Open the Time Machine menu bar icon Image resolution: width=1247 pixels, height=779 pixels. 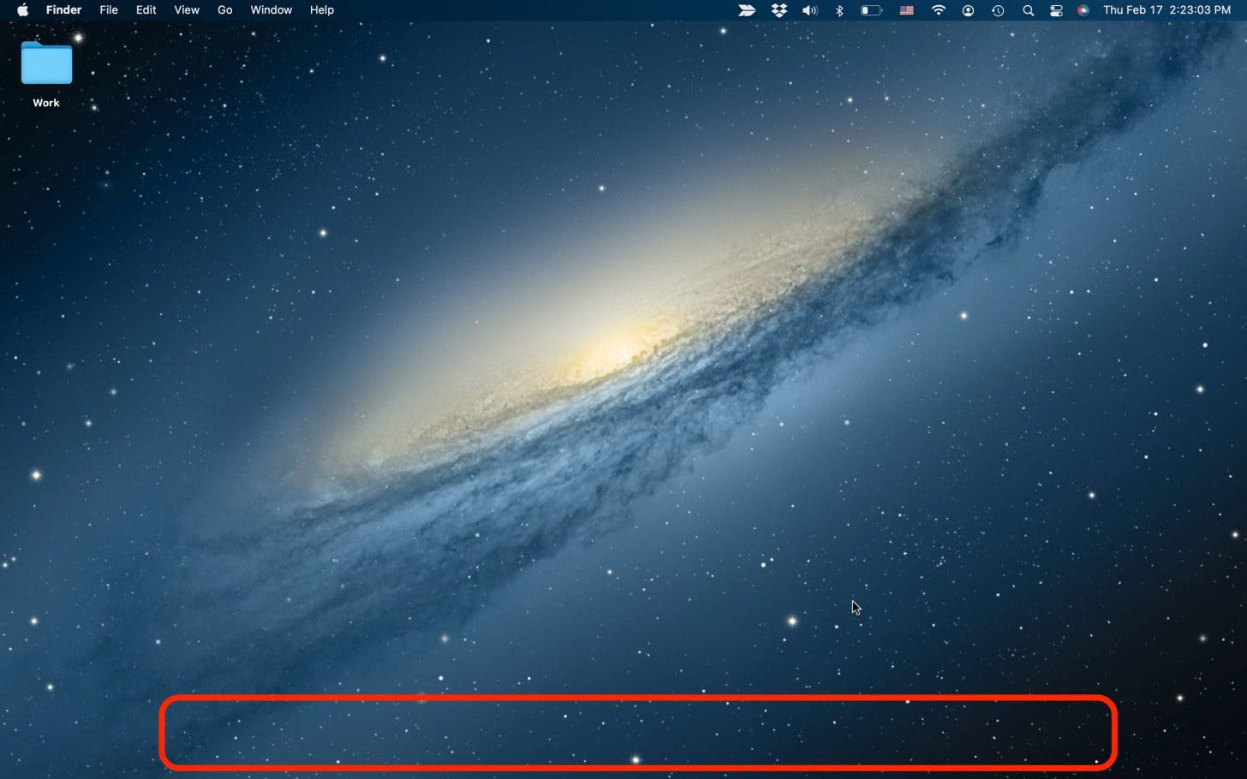pos(998,10)
